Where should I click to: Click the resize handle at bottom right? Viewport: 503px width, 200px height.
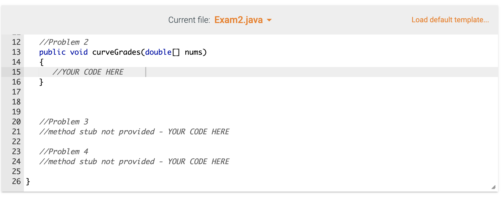click(493, 187)
